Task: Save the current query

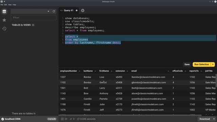Action: click(187, 64)
